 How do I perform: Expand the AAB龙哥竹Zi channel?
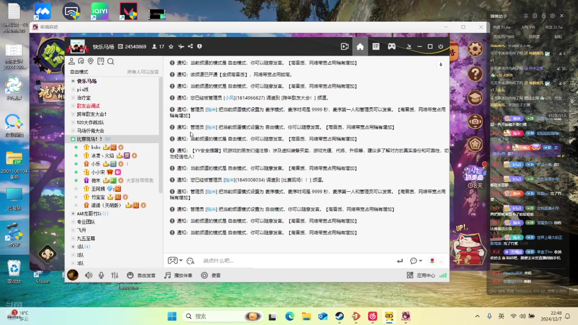pyautogui.click(x=73, y=214)
